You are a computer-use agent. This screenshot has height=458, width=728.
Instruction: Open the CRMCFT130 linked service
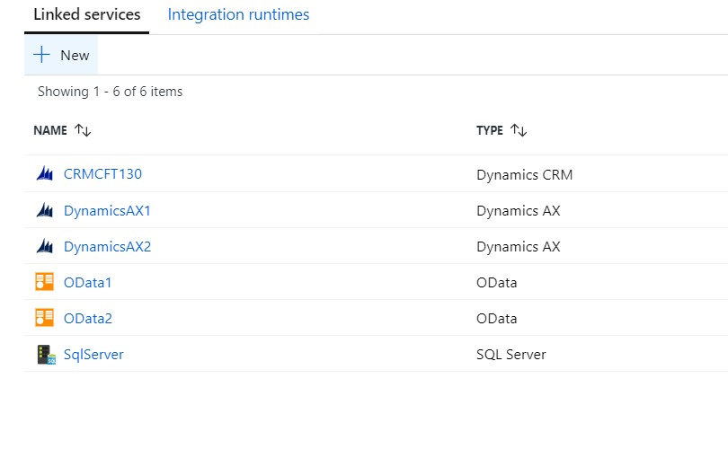tap(102, 174)
